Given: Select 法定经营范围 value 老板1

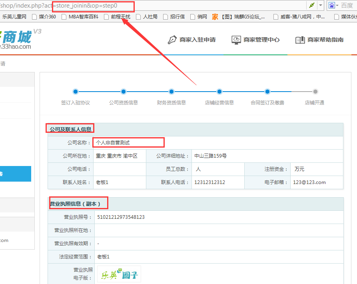Looking at the screenshot, I should pos(104,257).
